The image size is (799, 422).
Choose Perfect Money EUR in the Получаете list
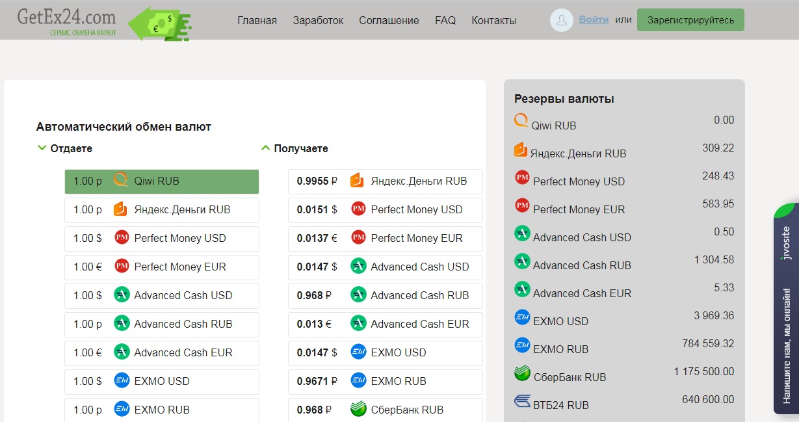pyautogui.click(x=385, y=238)
